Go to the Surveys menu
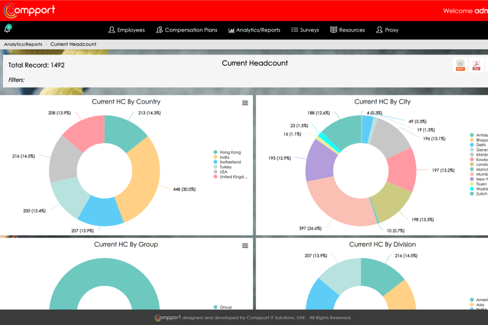 point(305,30)
